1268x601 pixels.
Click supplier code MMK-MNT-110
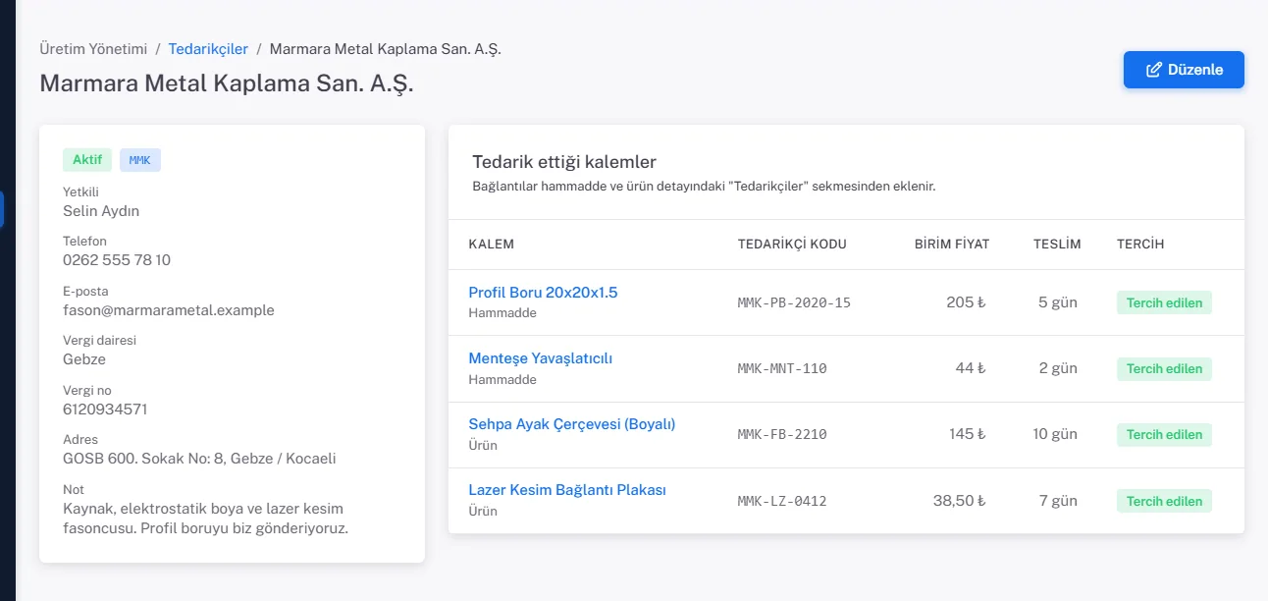tap(782, 368)
